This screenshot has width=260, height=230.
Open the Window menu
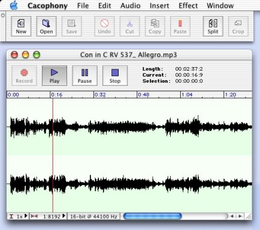[x=220, y=5]
